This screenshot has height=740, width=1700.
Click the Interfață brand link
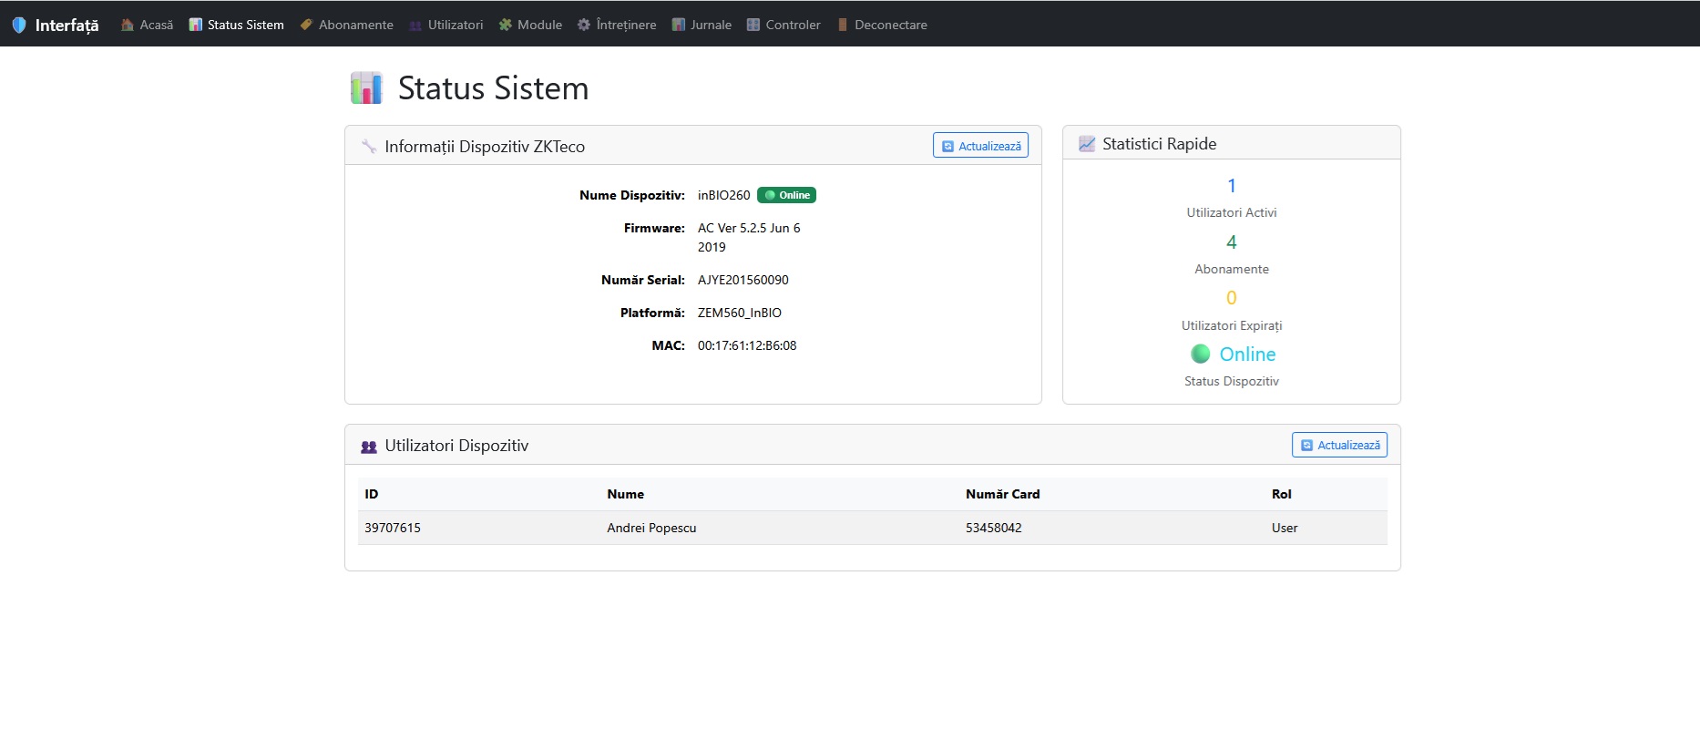click(x=67, y=25)
